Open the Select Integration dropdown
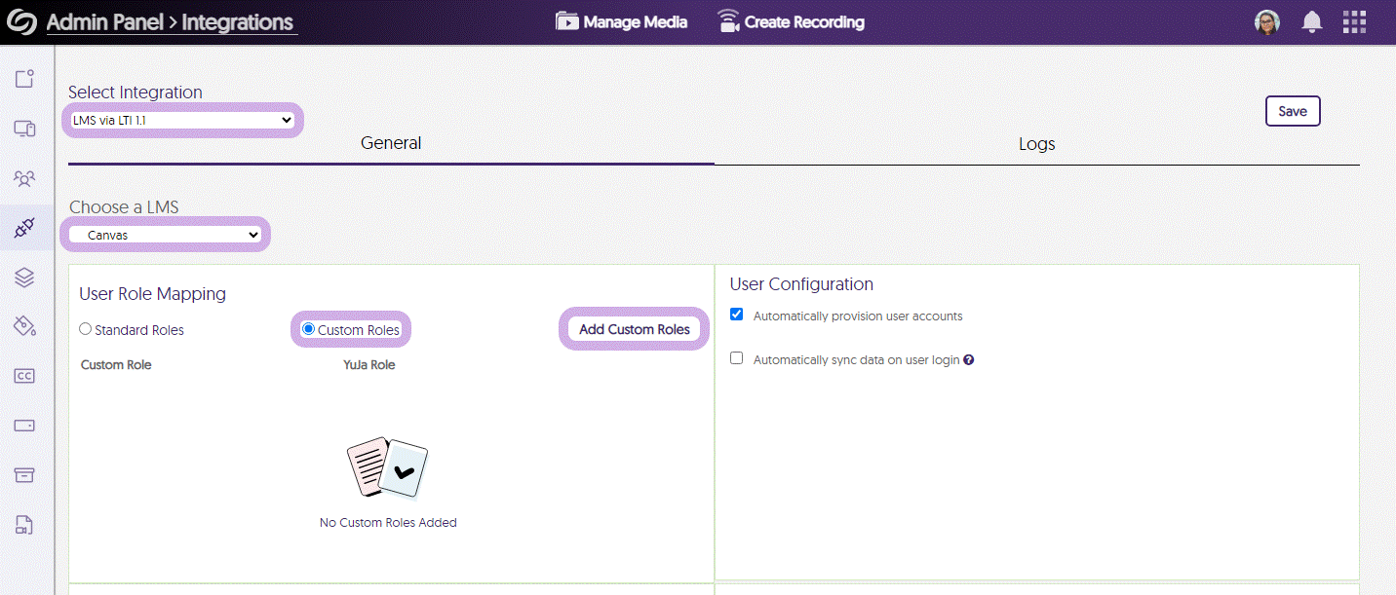Viewport: 1396px width, 595px height. (x=182, y=120)
